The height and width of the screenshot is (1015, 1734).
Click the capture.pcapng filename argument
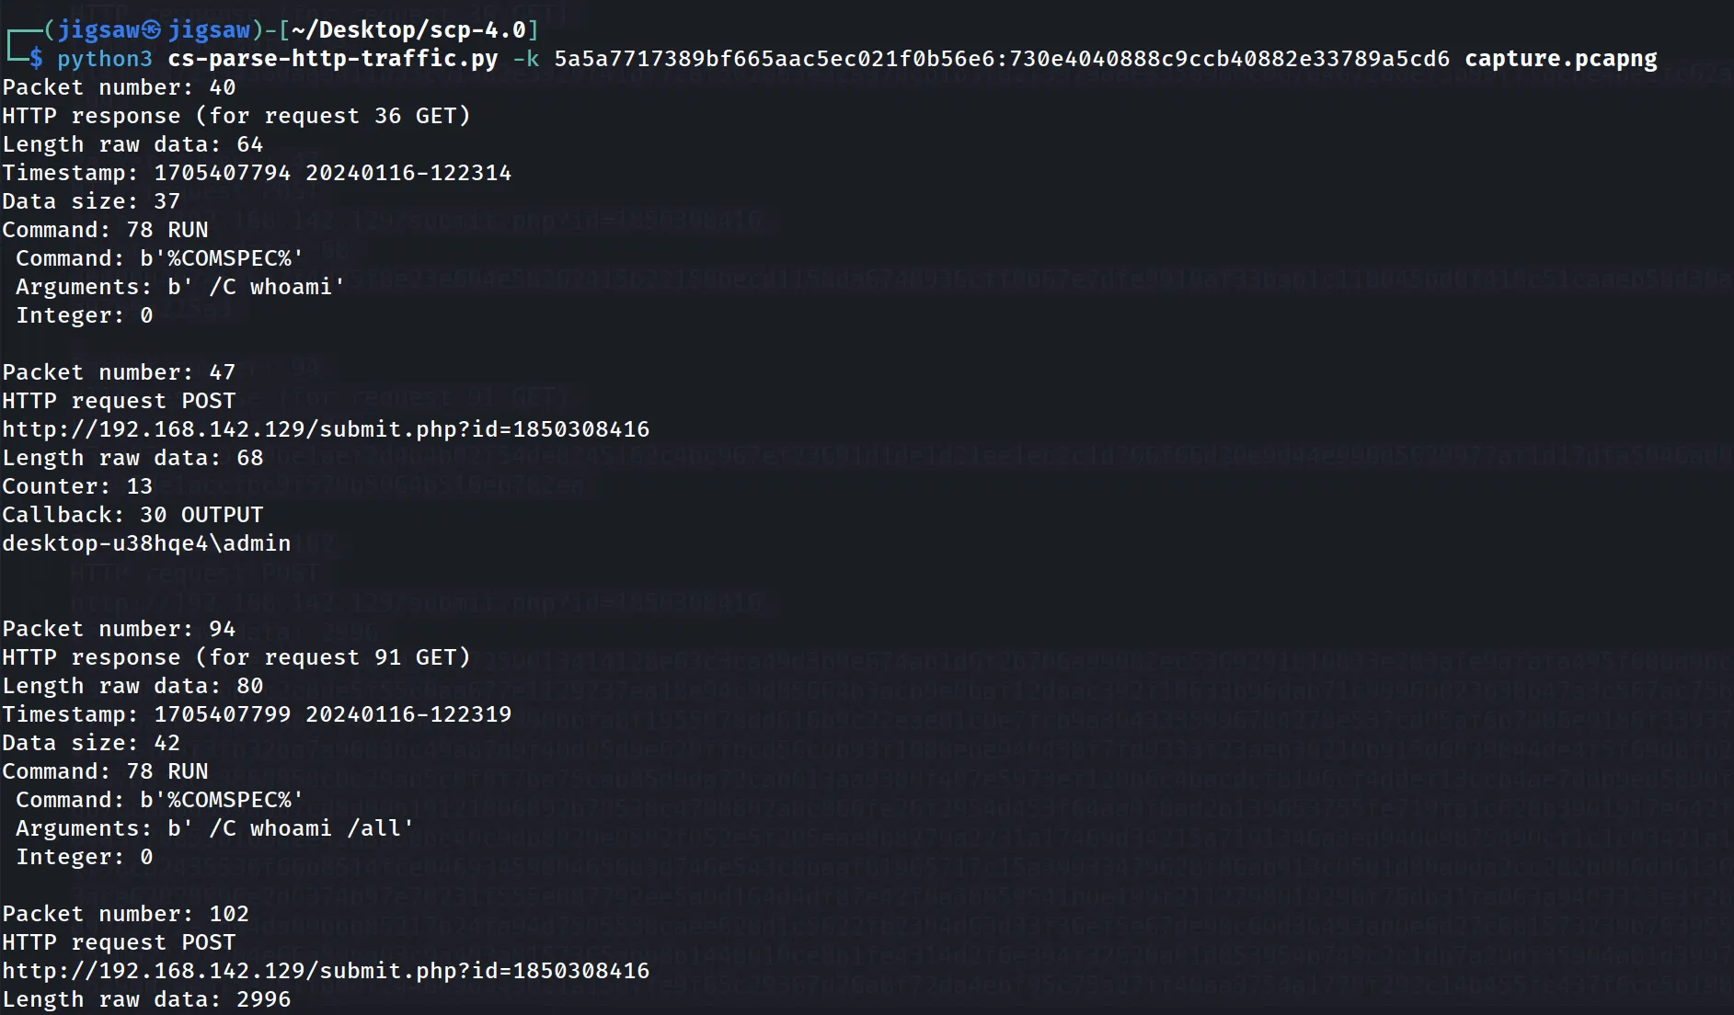pos(1561,59)
